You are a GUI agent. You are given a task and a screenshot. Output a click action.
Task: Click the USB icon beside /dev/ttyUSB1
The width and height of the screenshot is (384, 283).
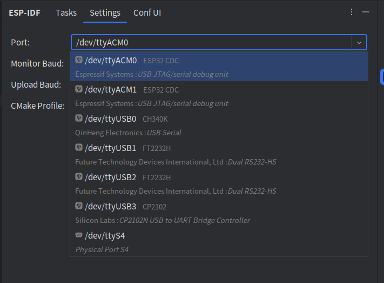(x=79, y=148)
